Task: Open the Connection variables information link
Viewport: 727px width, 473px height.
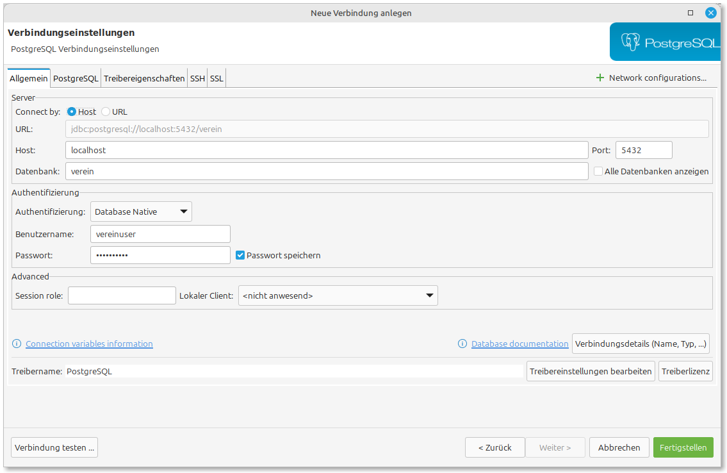Action: coord(89,344)
